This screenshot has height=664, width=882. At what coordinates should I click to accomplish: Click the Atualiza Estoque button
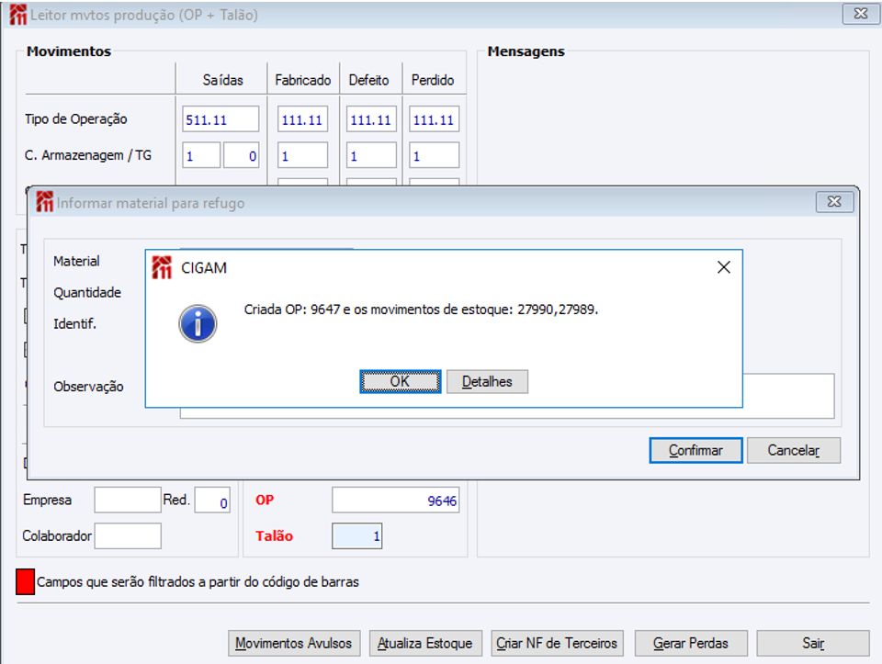tap(425, 643)
